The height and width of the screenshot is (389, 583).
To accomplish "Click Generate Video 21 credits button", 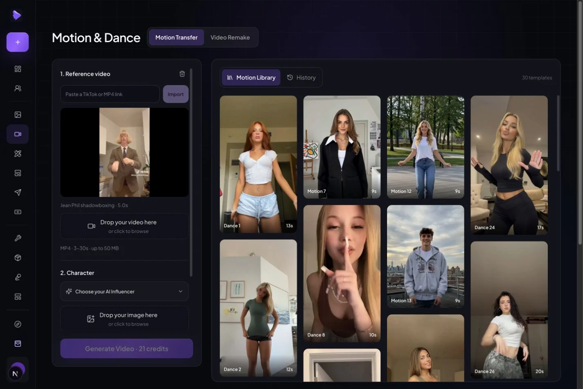I will pyautogui.click(x=126, y=348).
